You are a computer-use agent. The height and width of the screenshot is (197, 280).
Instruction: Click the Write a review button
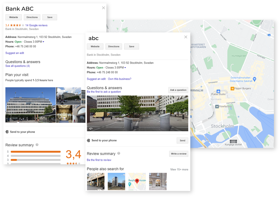pyautogui.click(x=178, y=154)
